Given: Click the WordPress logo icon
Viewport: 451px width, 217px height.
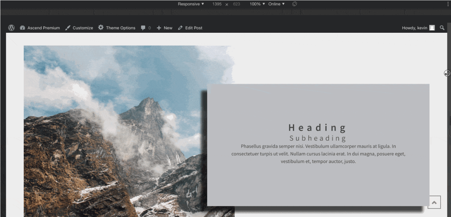Looking at the screenshot, I should tap(11, 28).
